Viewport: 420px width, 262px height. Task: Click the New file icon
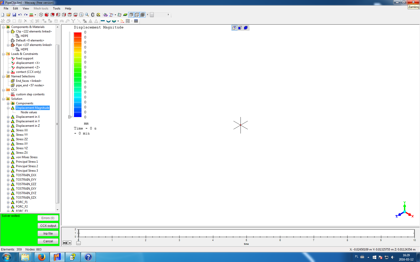coord(3,15)
